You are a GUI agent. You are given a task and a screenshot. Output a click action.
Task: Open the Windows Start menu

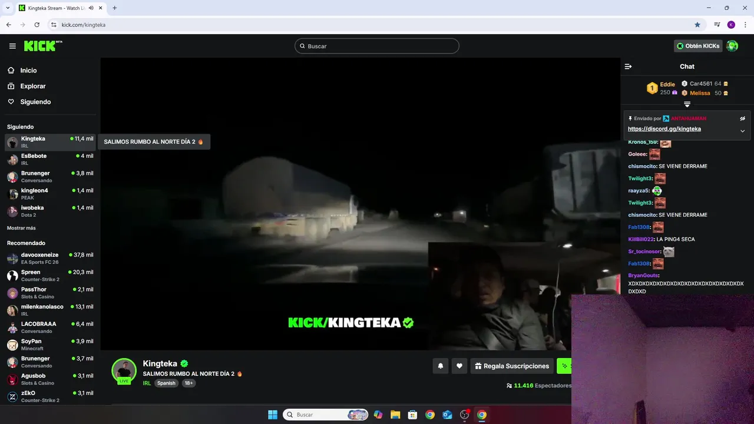click(x=273, y=415)
